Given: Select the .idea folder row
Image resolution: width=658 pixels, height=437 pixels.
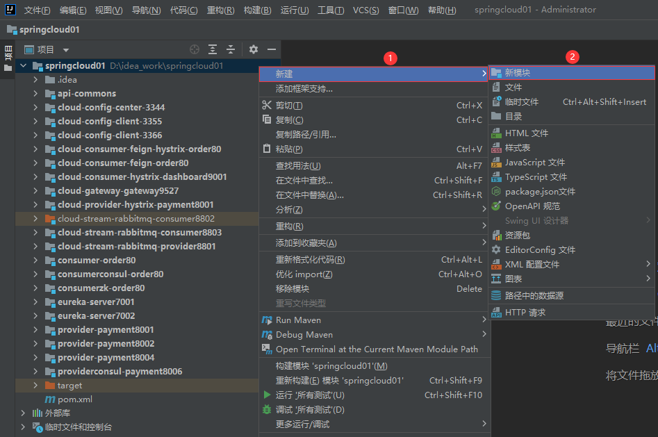Looking at the screenshot, I should coord(137,80).
